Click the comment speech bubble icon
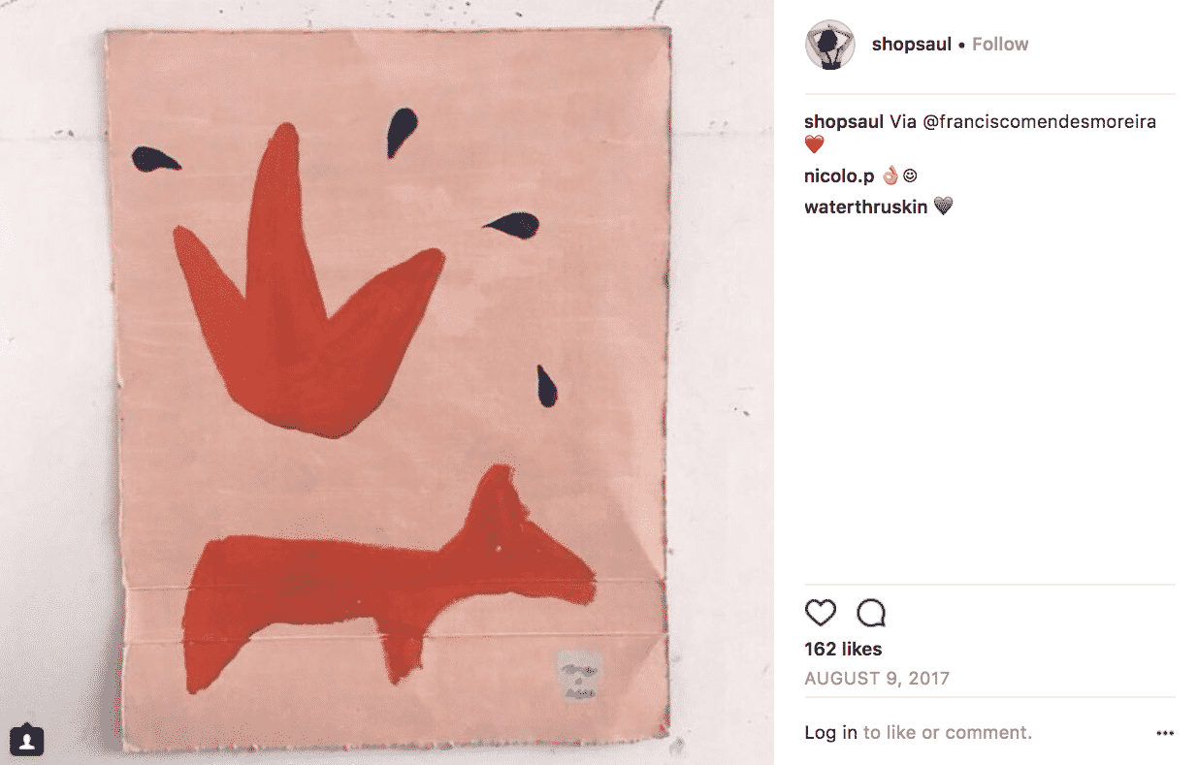Image resolution: width=1198 pixels, height=765 pixels. (871, 613)
